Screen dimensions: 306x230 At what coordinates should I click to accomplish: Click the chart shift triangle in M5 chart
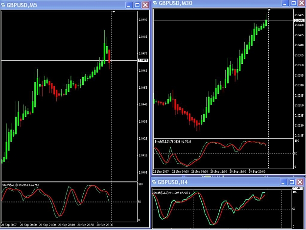click(114, 12)
